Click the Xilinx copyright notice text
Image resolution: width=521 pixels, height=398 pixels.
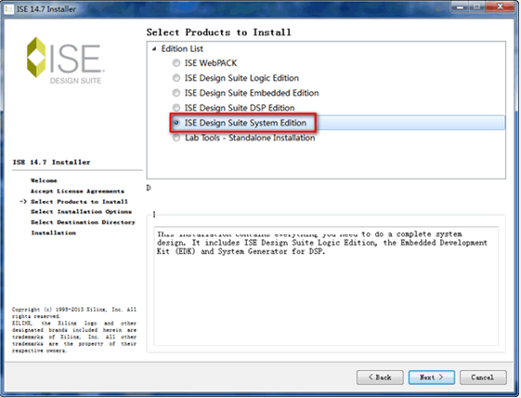[x=74, y=330]
